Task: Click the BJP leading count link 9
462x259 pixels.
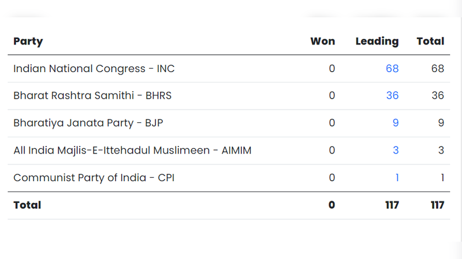Action: [x=395, y=123]
